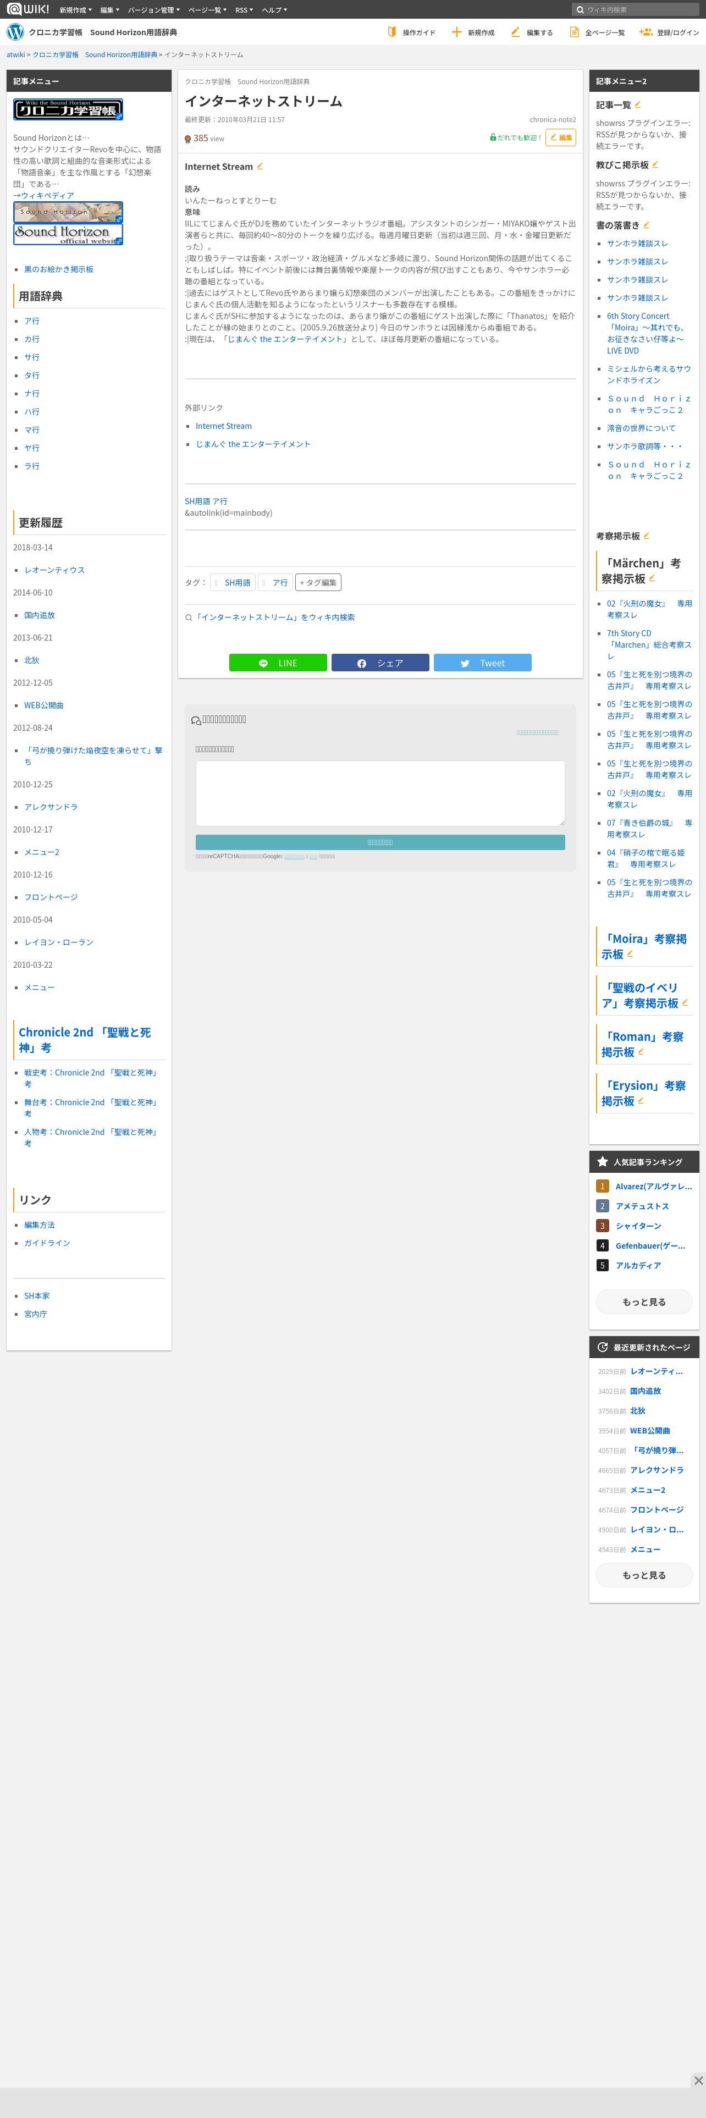Click pencil icon beside 考察掲示板
Screen dimensions: 706x2118
pos(647,535)
